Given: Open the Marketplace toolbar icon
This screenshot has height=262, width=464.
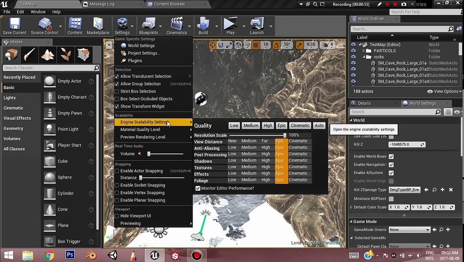Looking at the screenshot, I should pos(98,26).
